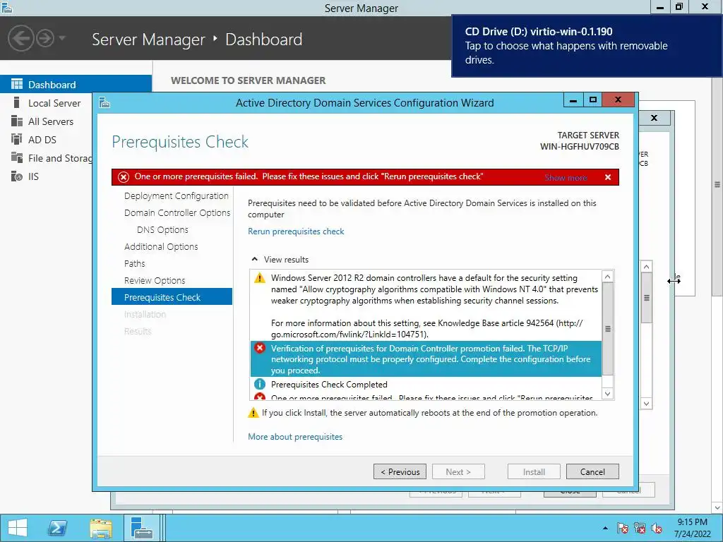Click Server Manager taskbar icon

141,528
